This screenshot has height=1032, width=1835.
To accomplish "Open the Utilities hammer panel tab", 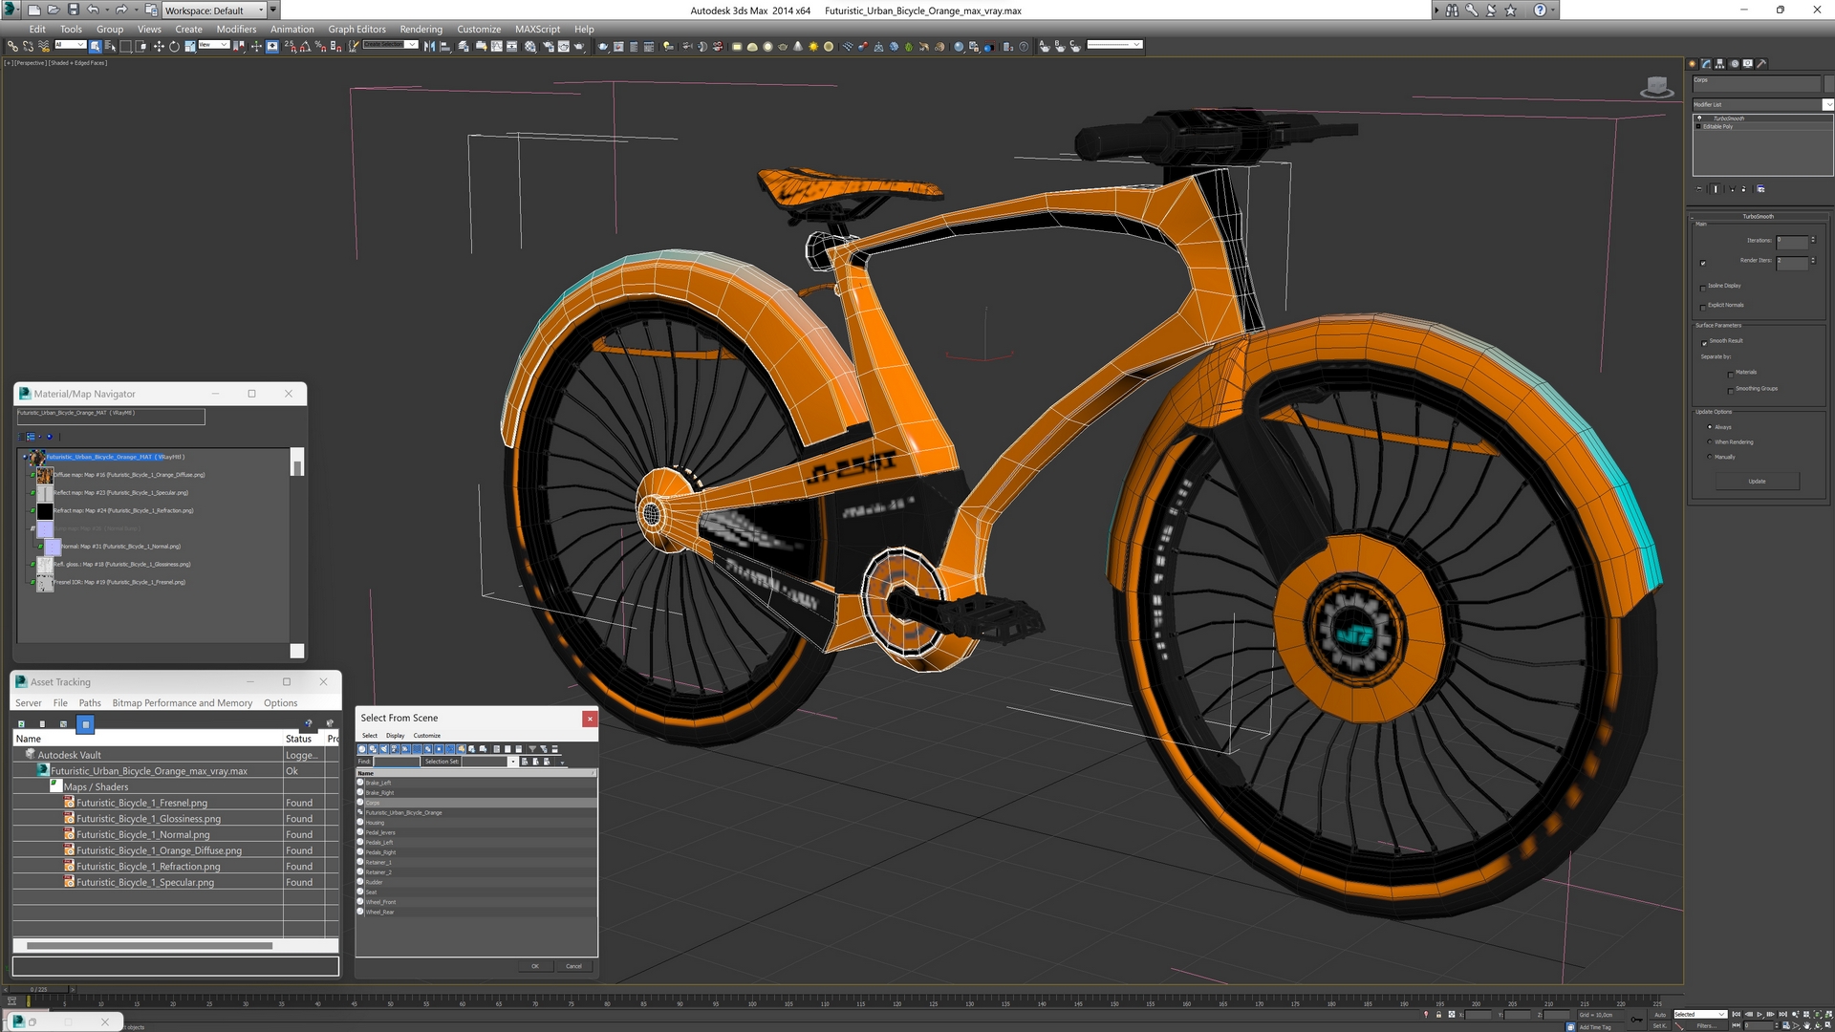I will pos(1761,64).
